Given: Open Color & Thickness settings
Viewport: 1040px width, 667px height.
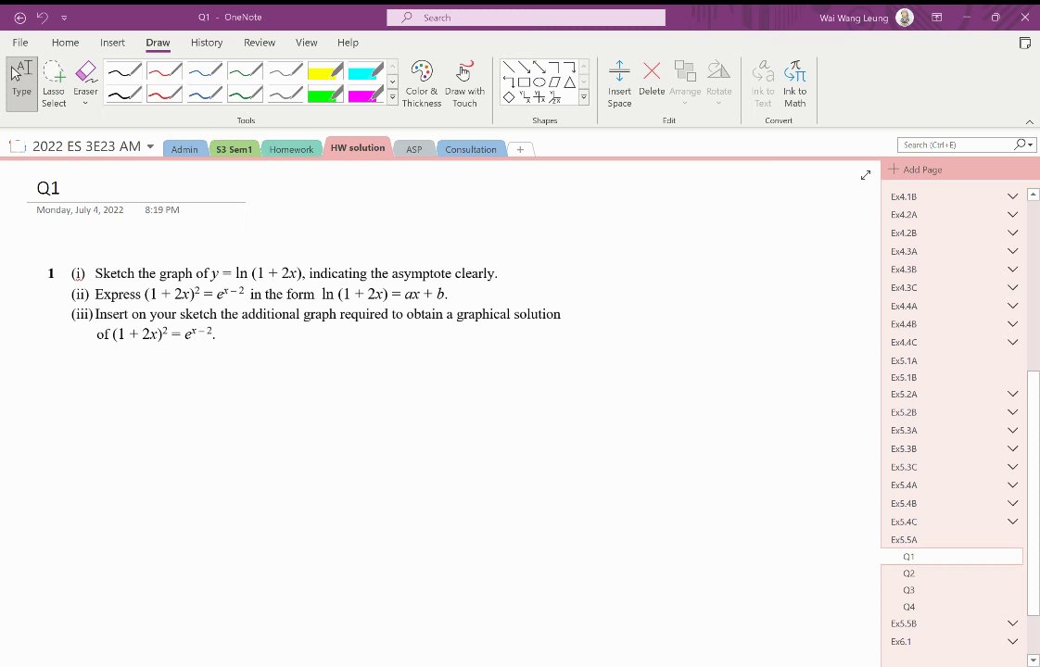Looking at the screenshot, I should [422, 84].
